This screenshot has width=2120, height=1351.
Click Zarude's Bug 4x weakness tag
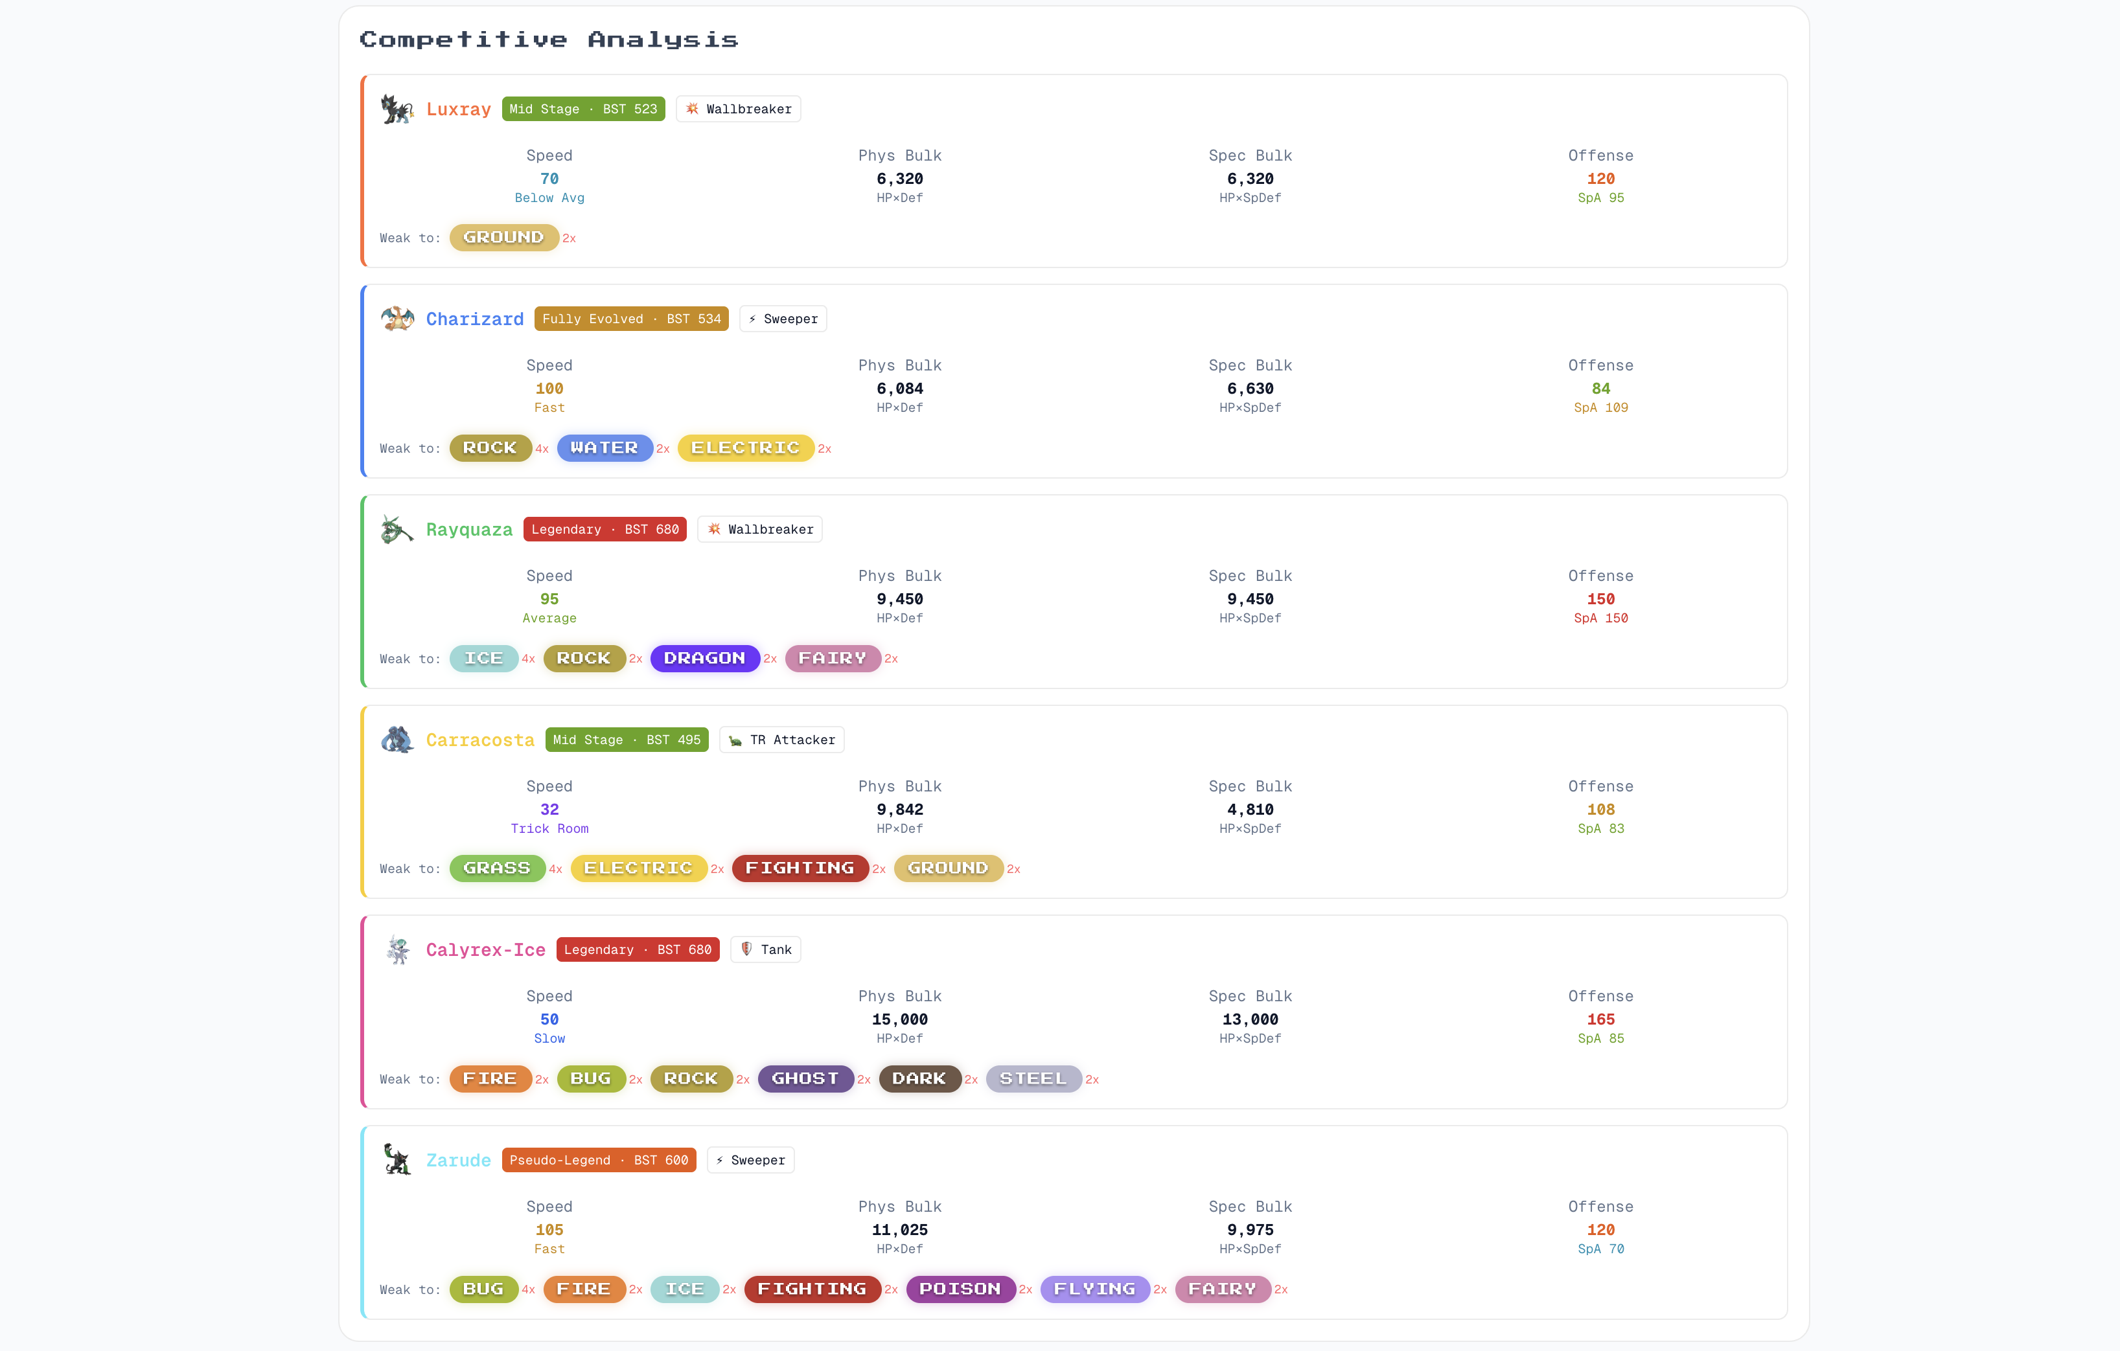click(x=483, y=1289)
